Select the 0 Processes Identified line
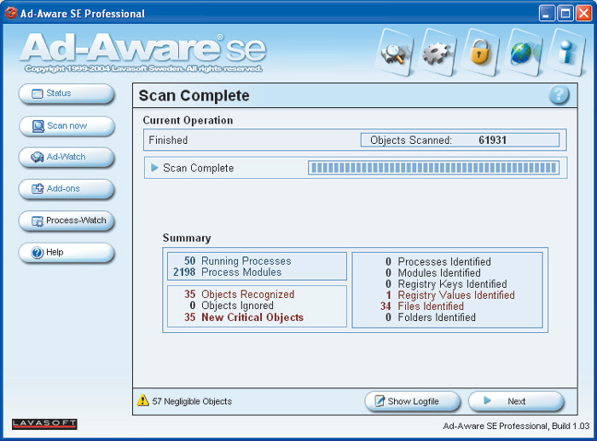Screen dimensions: 597x441 click(438, 262)
